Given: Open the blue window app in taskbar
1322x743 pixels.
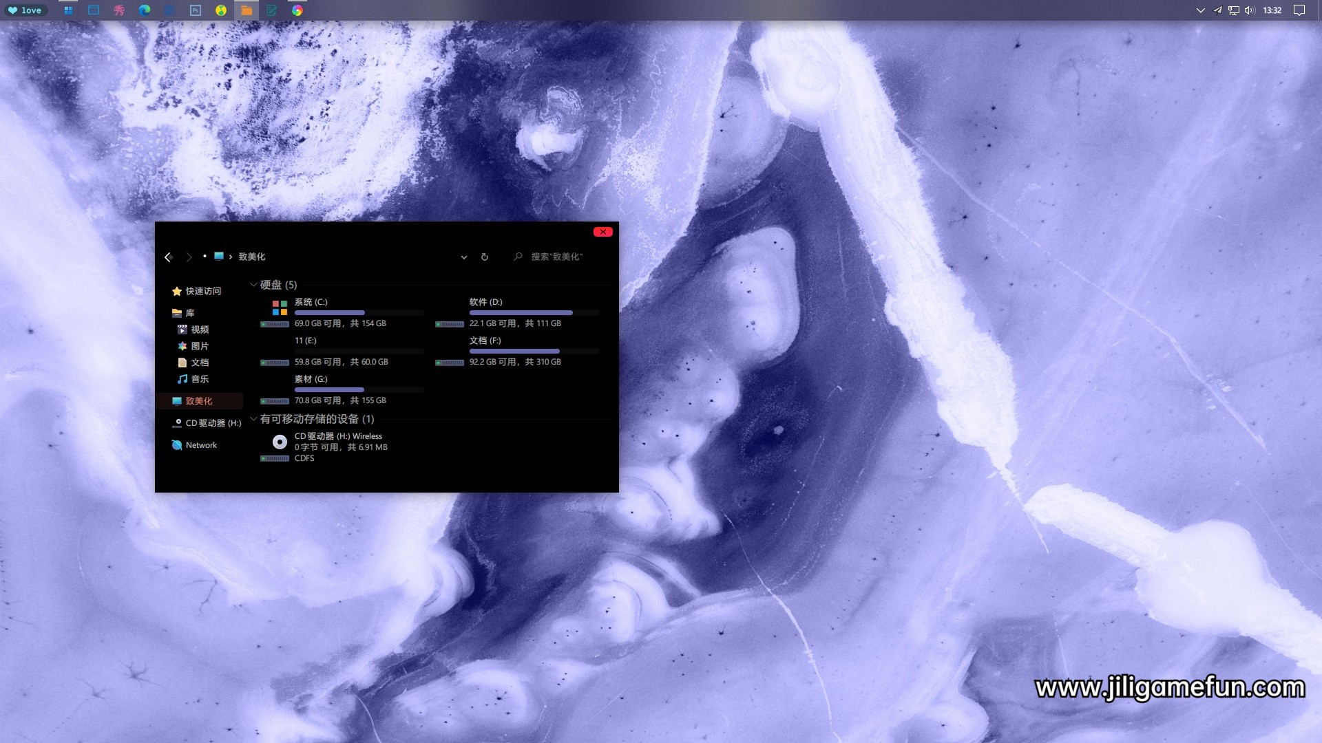Looking at the screenshot, I should [94, 10].
